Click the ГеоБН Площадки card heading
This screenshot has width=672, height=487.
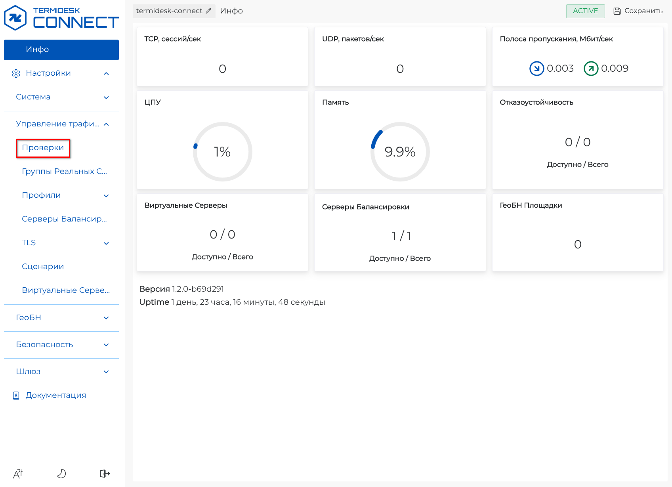(x=531, y=205)
